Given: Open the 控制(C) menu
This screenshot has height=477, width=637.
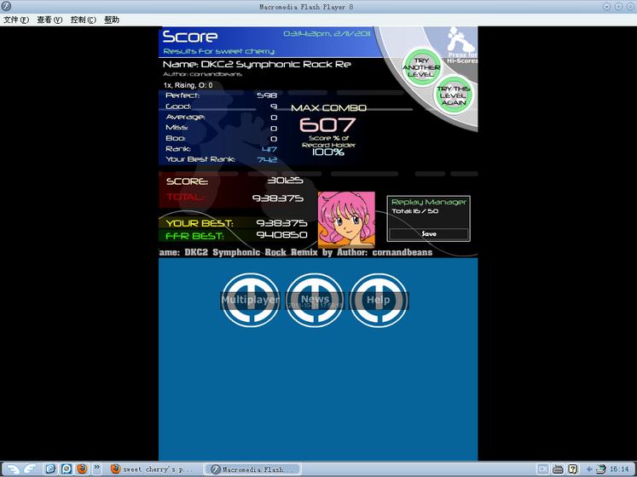Looking at the screenshot, I should click(x=84, y=20).
